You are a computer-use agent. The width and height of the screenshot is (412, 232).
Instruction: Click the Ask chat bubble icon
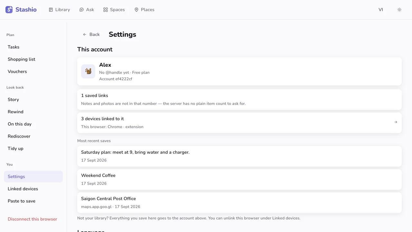pos(81,10)
